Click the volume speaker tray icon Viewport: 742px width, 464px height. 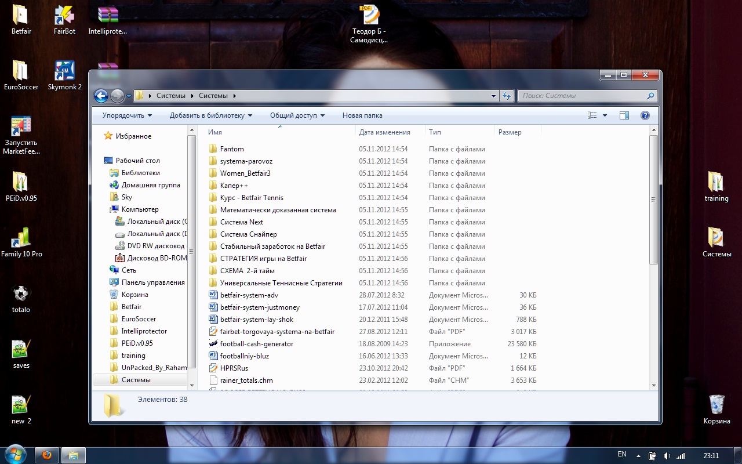coord(667,456)
